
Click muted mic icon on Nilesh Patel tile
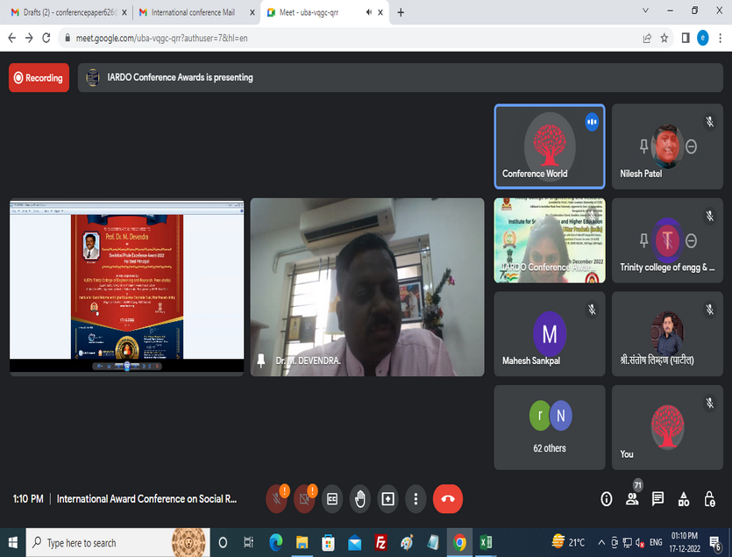click(709, 122)
